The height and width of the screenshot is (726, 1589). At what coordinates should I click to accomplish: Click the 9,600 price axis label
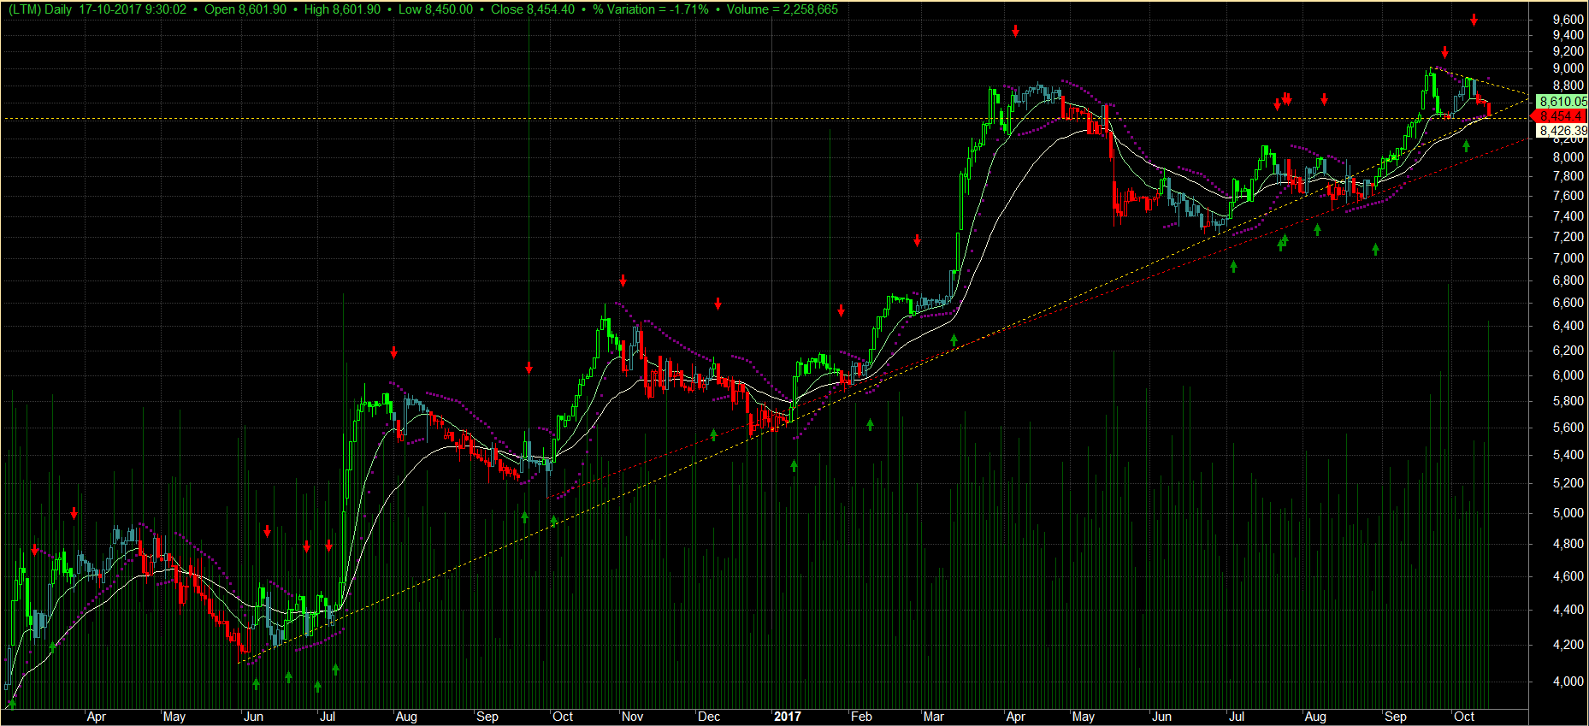tap(1568, 19)
